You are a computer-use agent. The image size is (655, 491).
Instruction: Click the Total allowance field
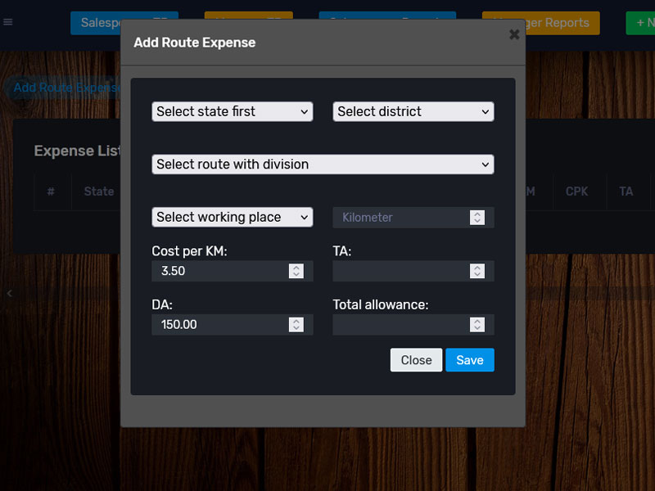(x=400, y=325)
